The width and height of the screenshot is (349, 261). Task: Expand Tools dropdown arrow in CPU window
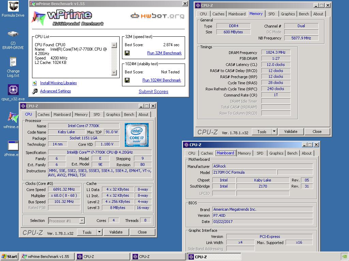(x=100, y=232)
